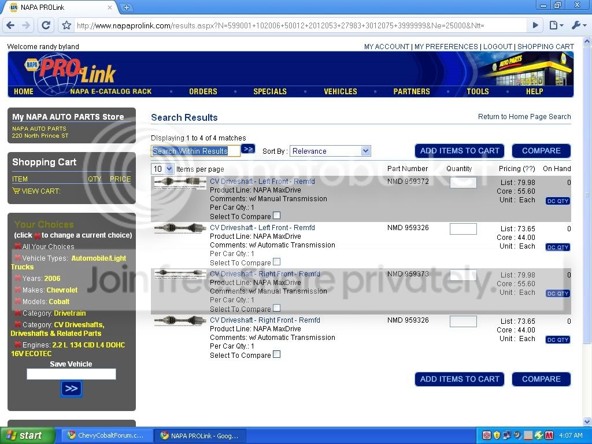
Task: Click bottom ADD ITEMS TO CART button
Action: (x=460, y=379)
